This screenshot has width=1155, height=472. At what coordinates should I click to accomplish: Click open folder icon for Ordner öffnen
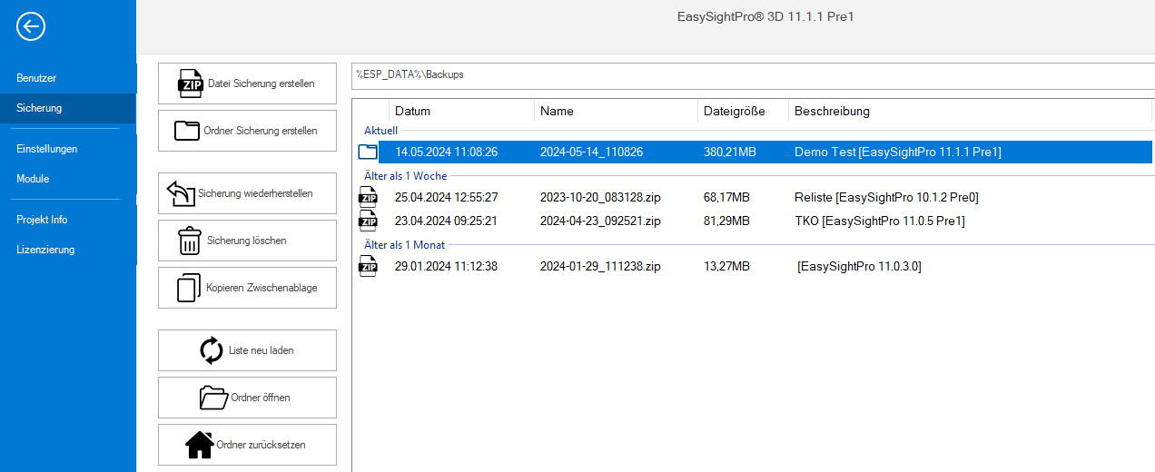pos(213,398)
